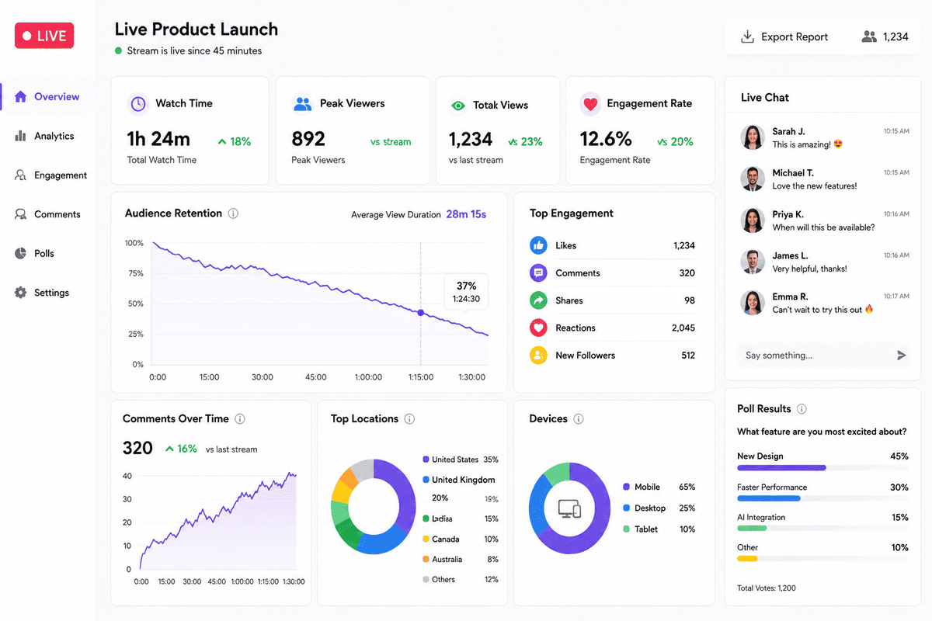Click the United States legend color dot
The image size is (932, 621).
pos(426,460)
